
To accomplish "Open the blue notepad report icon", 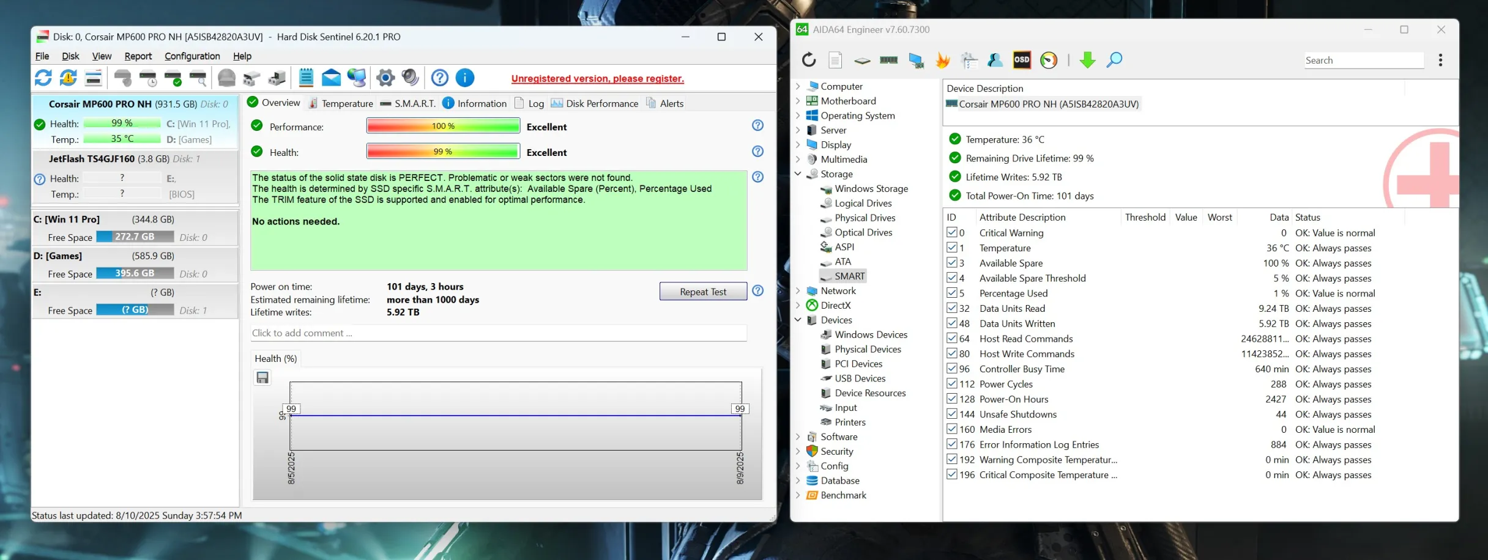I will point(306,78).
